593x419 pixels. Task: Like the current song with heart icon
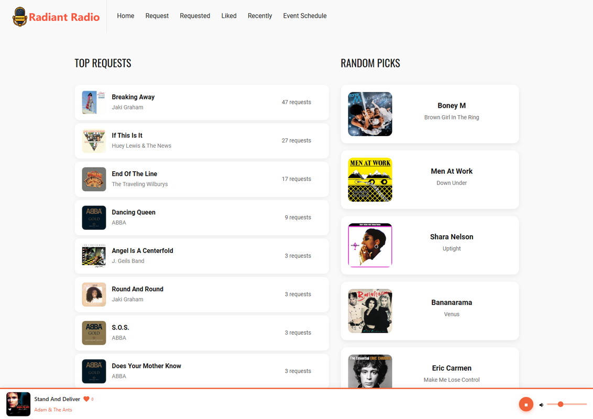(86, 399)
